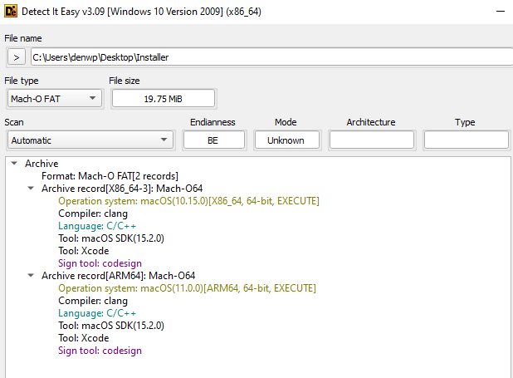Select Compiler: clang under X86_64 record
513x378 pixels.
coord(93,214)
